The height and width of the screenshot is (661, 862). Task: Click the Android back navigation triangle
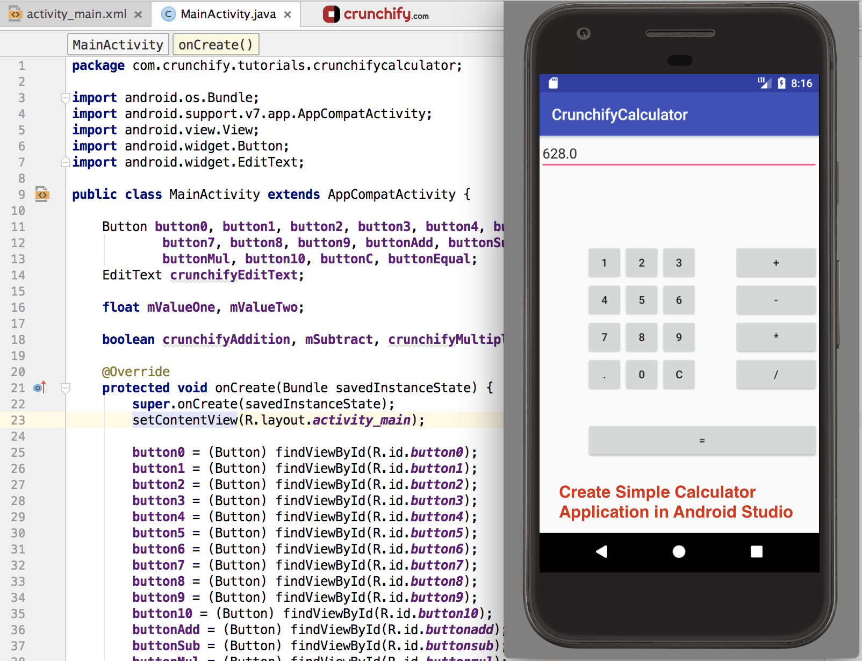coord(601,551)
